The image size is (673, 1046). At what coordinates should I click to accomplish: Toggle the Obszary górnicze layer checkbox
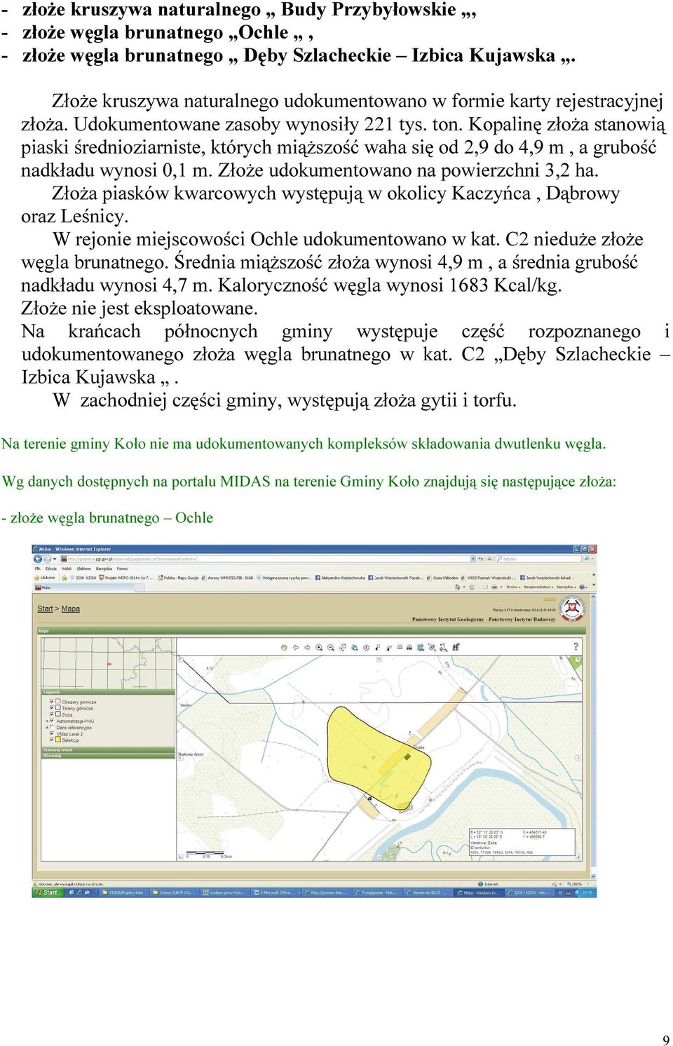(x=52, y=701)
